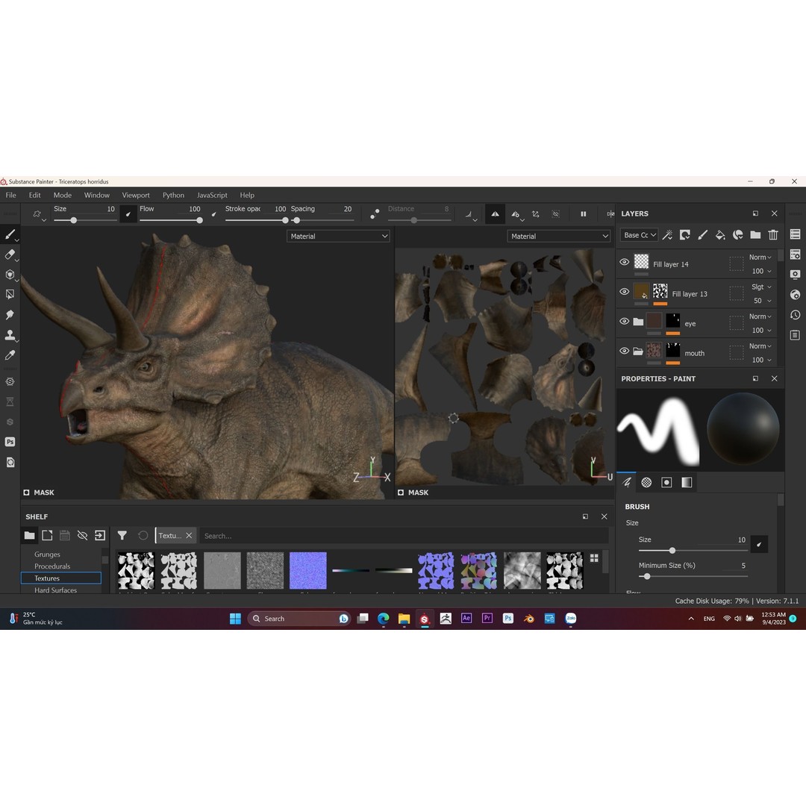Toggle lazy mouse button
Image resolution: width=806 pixels, height=806 pixels.
pyautogui.click(x=375, y=214)
